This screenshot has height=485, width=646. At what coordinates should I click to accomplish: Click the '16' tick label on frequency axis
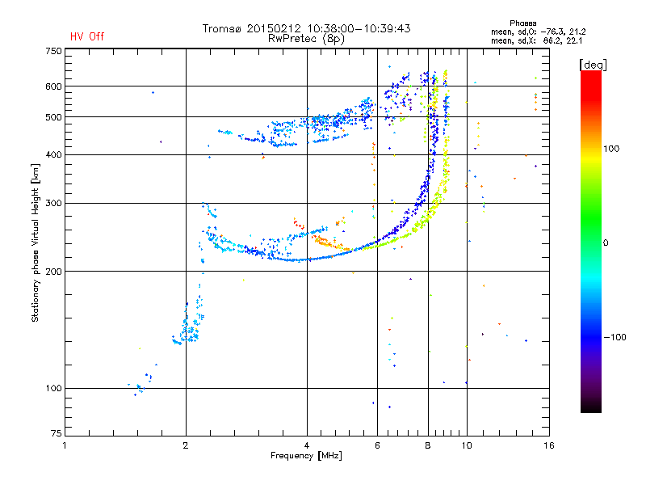coord(549,445)
